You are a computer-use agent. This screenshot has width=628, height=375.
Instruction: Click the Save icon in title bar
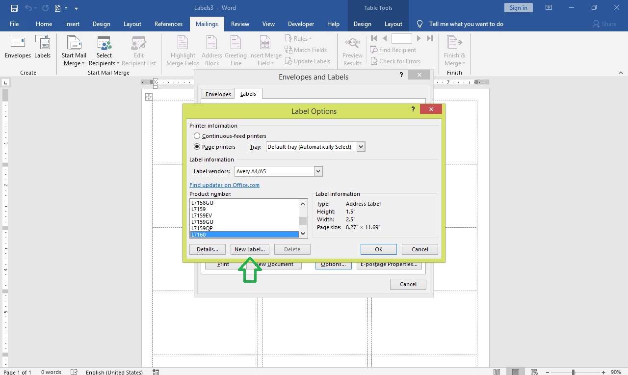(x=14, y=8)
